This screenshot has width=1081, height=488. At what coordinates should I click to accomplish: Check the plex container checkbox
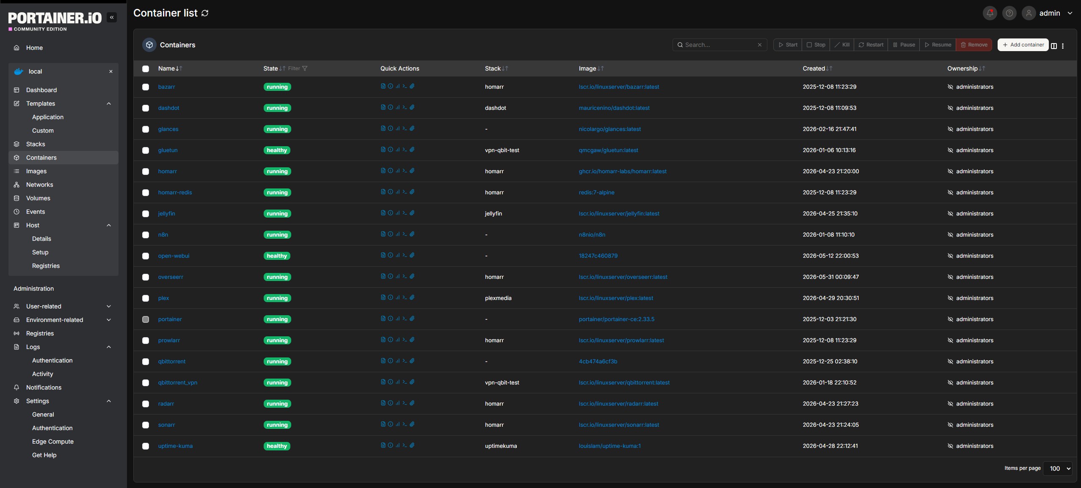coord(146,298)
